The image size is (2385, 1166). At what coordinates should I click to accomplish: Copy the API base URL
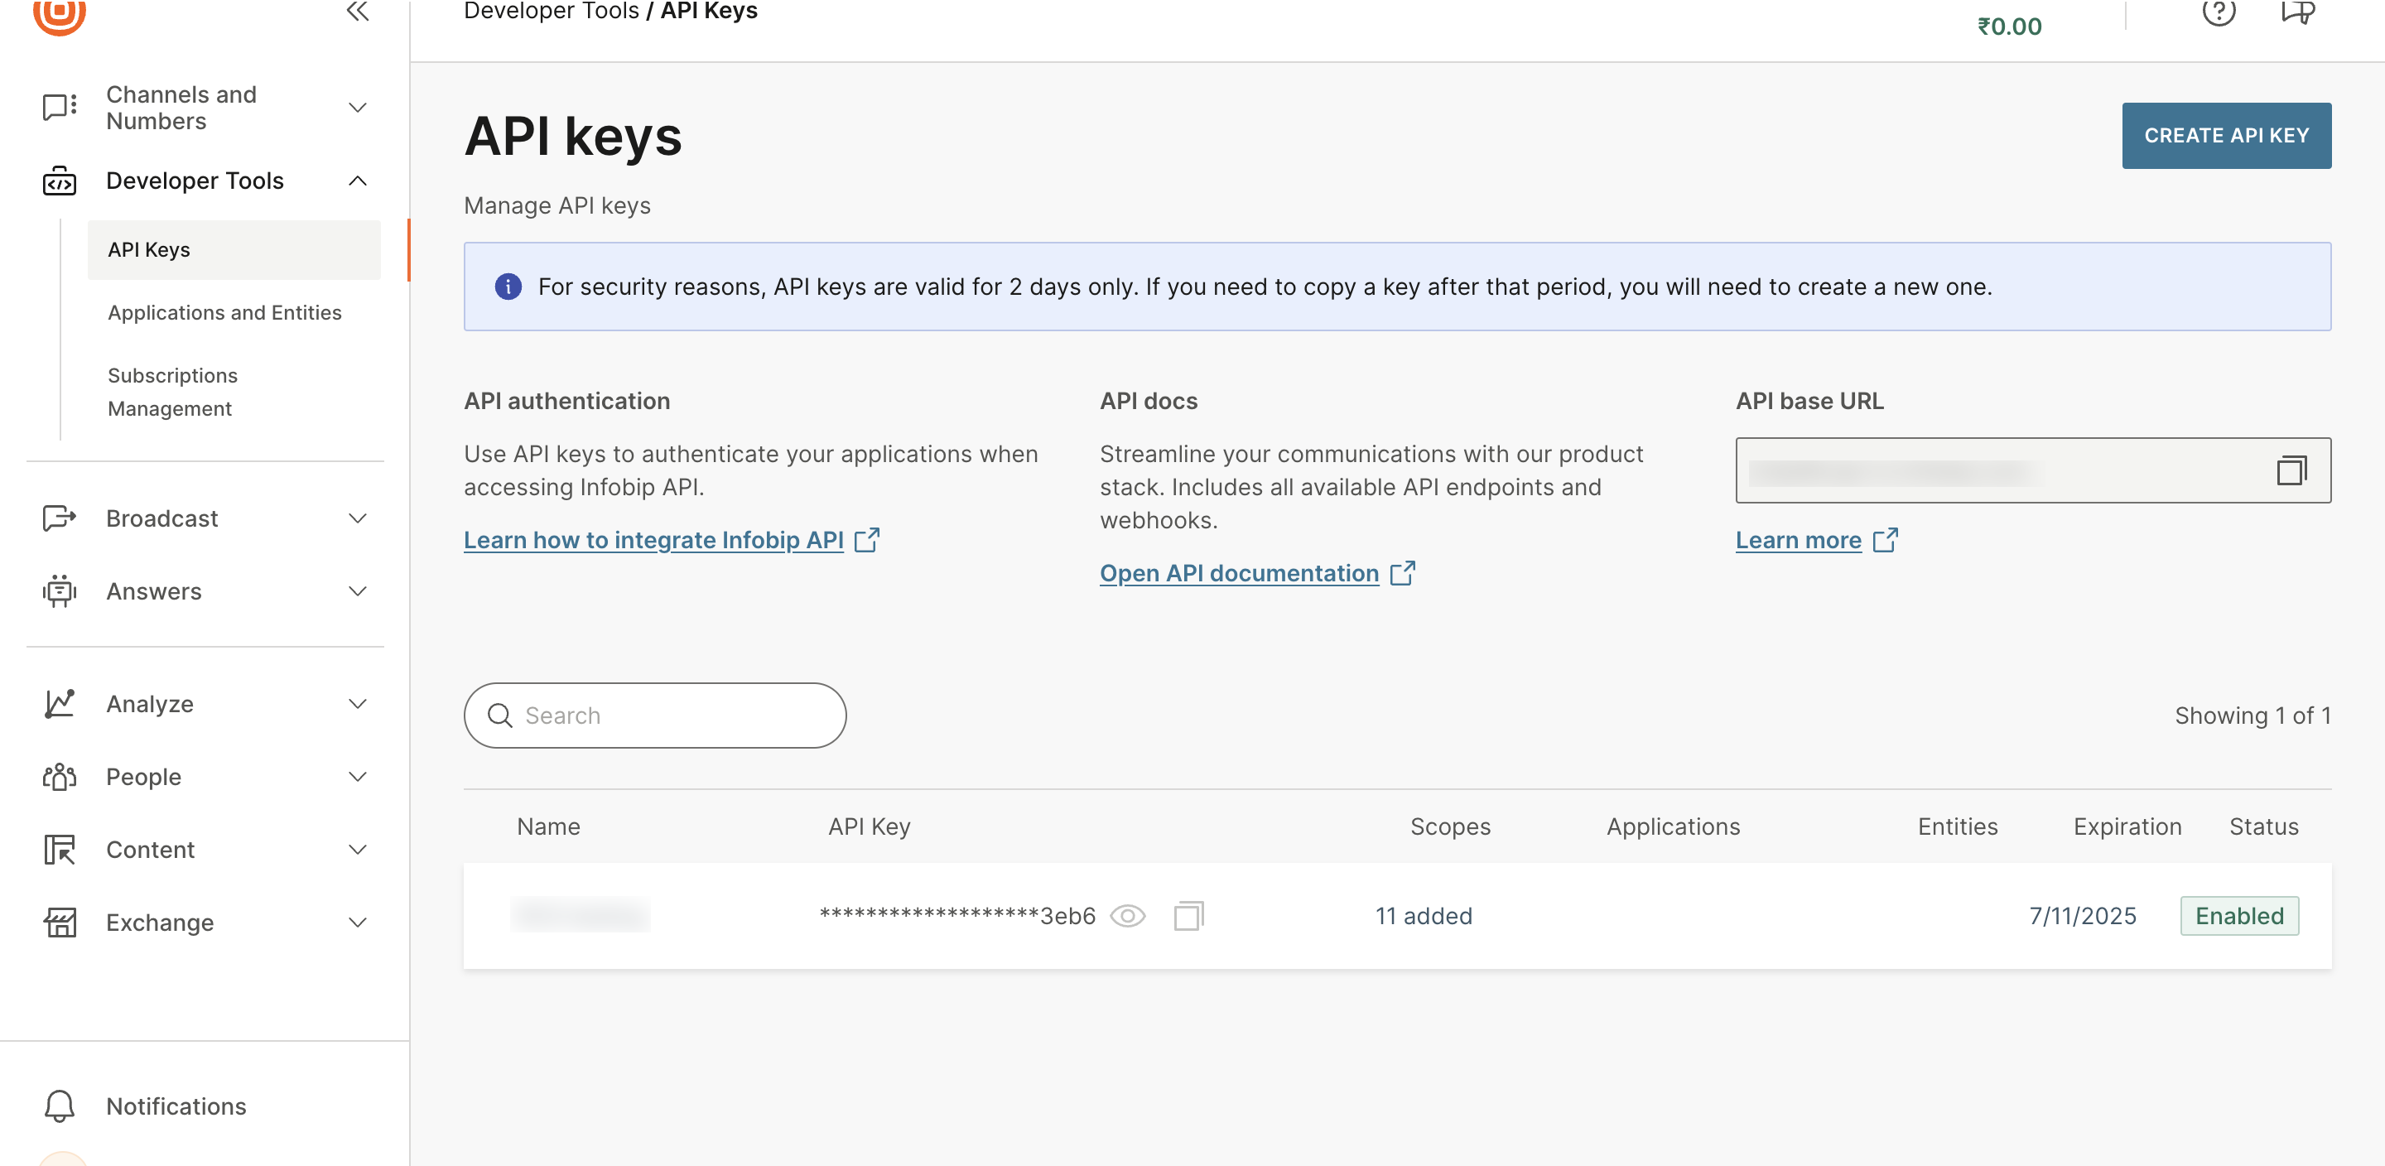2291,470
